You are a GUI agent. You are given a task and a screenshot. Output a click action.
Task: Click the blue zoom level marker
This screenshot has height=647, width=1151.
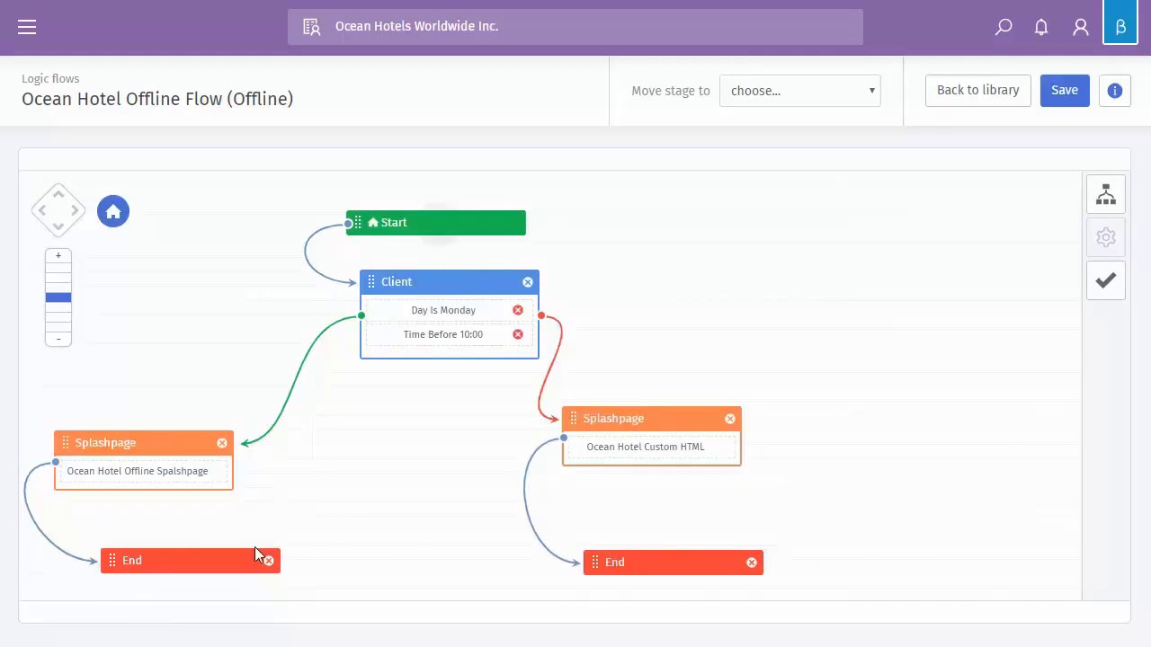pos(58,297)
